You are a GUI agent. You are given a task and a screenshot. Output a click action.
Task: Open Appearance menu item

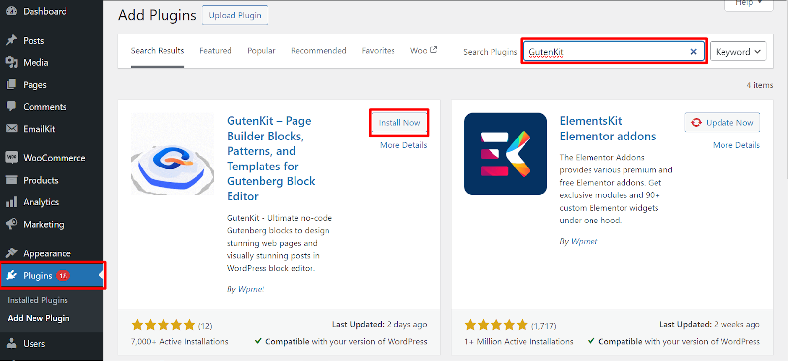pos(52,253)
